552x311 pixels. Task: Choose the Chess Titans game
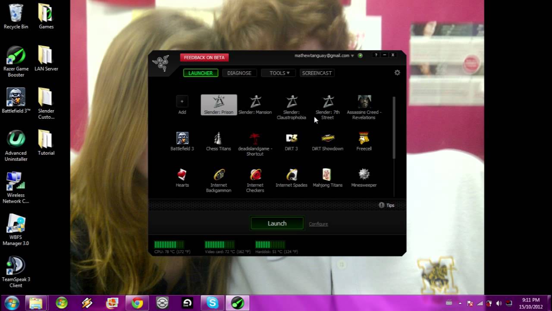[219, 142]
